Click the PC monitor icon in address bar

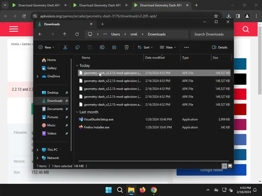pos(90,34)
